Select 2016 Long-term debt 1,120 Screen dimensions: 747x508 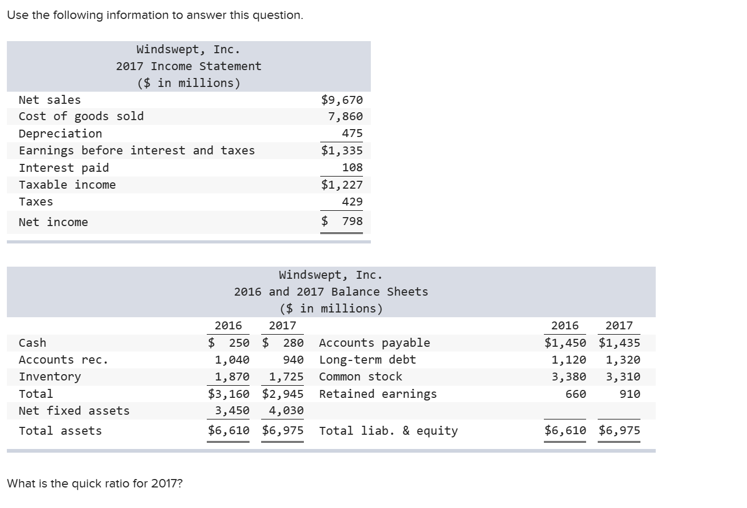point(569,360)
